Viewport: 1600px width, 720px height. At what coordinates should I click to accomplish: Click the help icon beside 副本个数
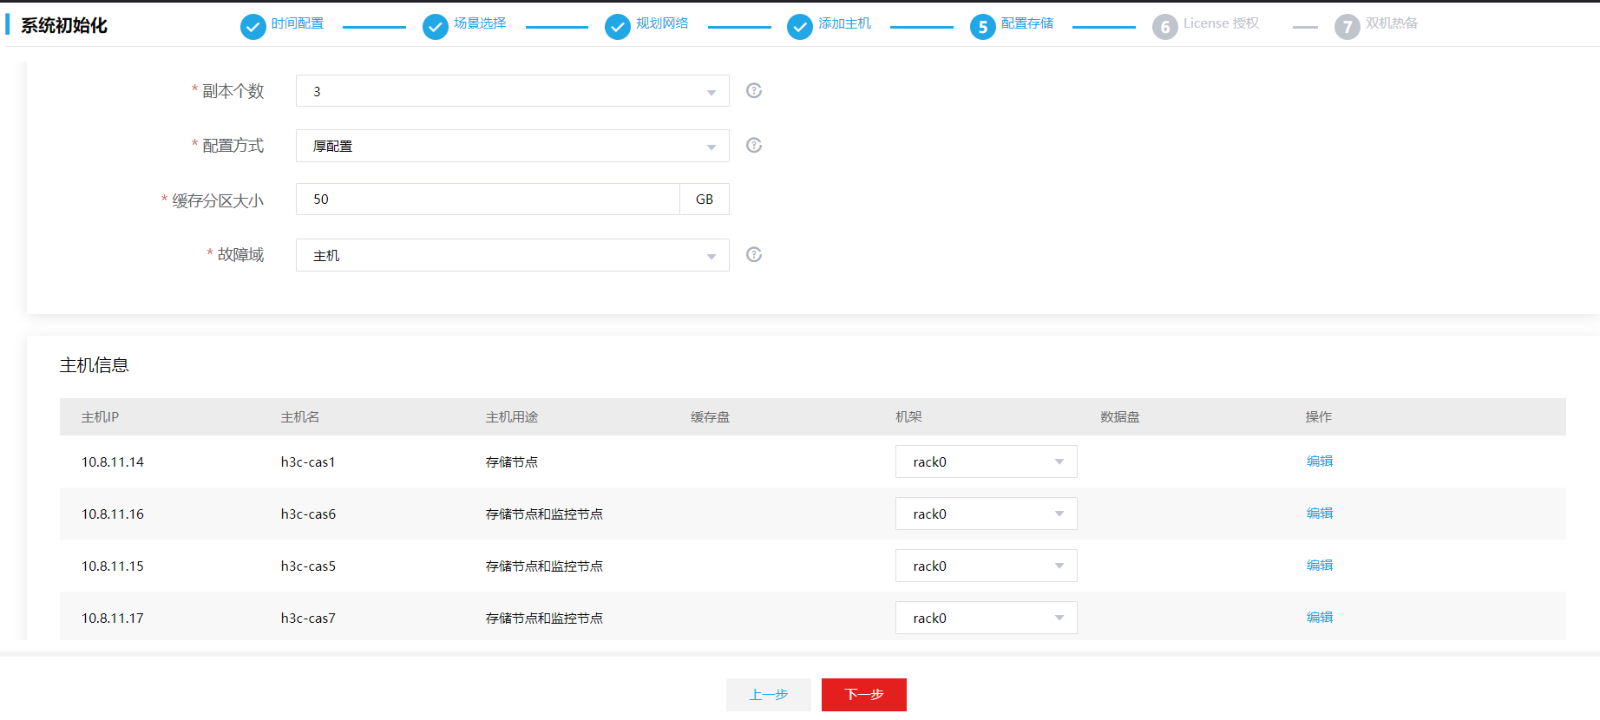click(x=754, y=90)
